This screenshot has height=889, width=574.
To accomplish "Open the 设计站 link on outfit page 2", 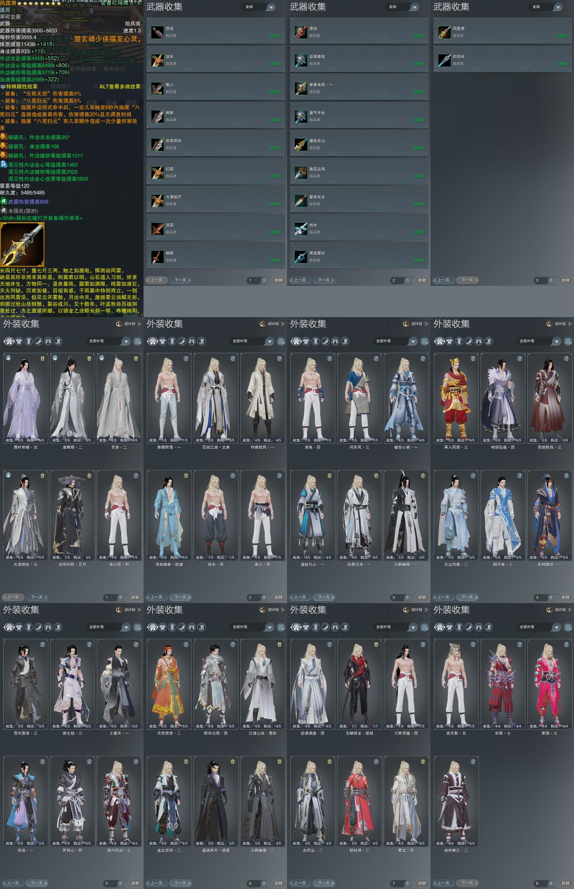I will (x=272, y=324).
